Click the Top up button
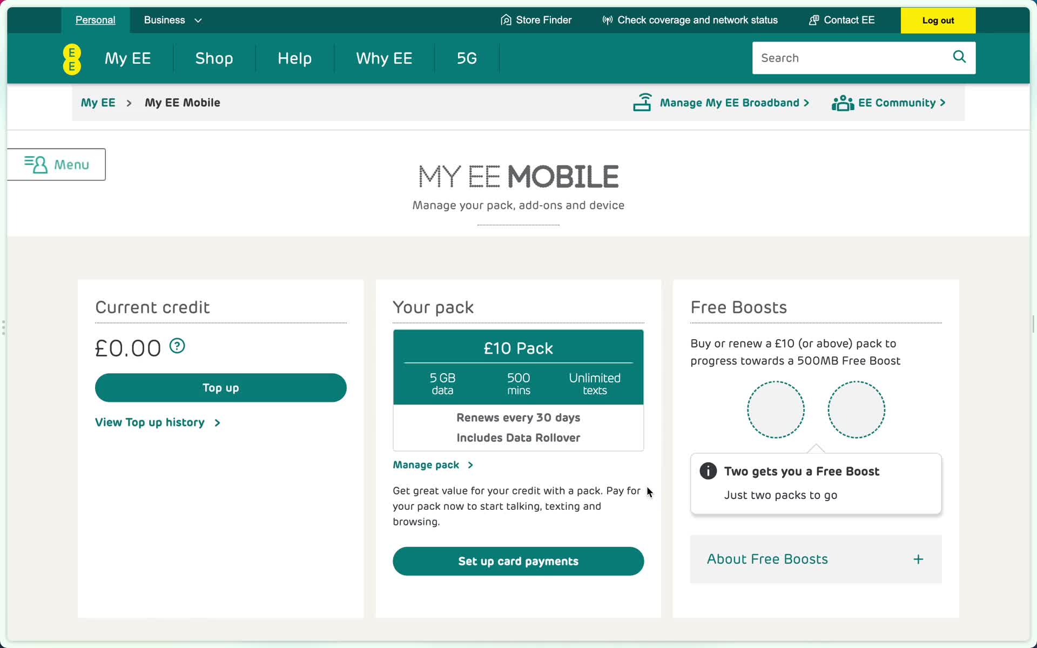This screenshot has width=1037, height=648. (x=220, y=388)
